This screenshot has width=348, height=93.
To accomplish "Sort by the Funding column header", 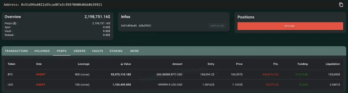I will pos(303,64).
